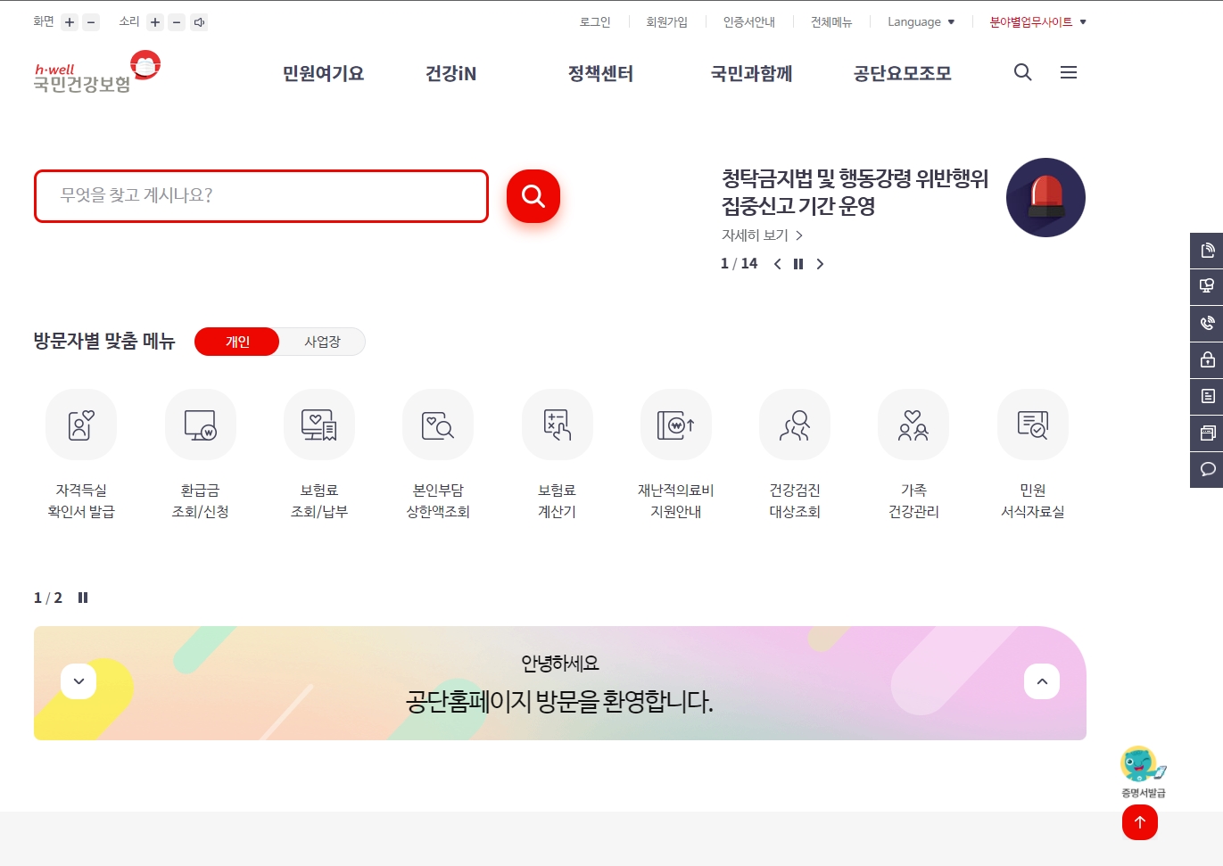Select the 사업장 tab
Screen dimensions: 1223x866
(322, 342)
